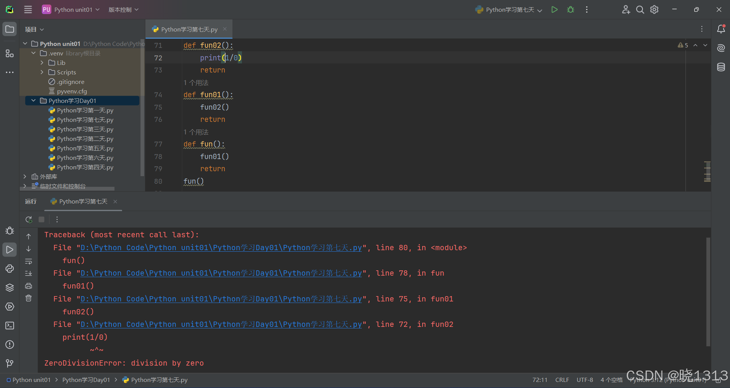The height and width of the screenshot is (388, 730).
Task: Toggle scroll to end of console
Action: pyautogui.click(x=29, y=273)
